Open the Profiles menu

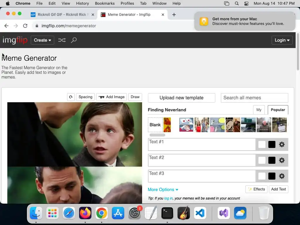(127, 4)
